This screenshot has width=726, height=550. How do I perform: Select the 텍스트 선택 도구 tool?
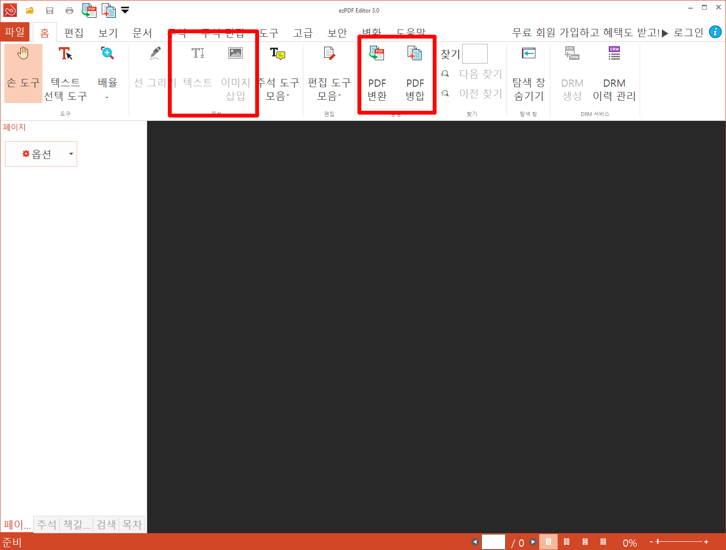(65, 73)
